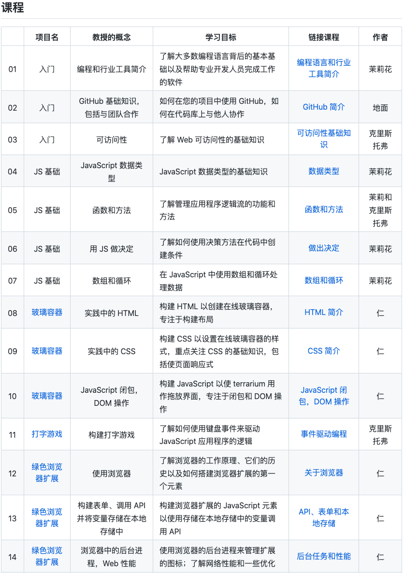The image size is (404, 573).
Task: Click the 可访问性 concept cell
Action: (x=112, y=140)
